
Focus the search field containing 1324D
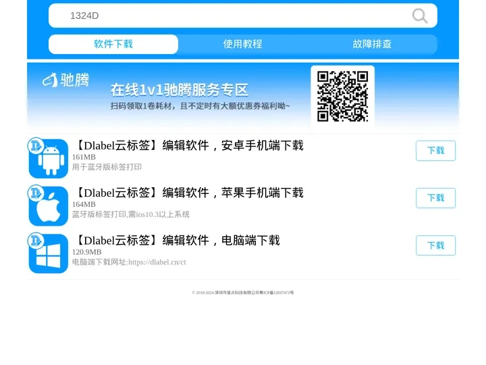point(243,16)
